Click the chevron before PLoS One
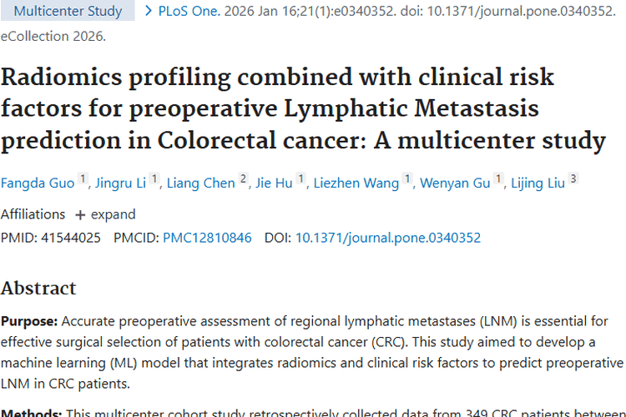This screenshot has width=626, height=417. tap(149, 12)
